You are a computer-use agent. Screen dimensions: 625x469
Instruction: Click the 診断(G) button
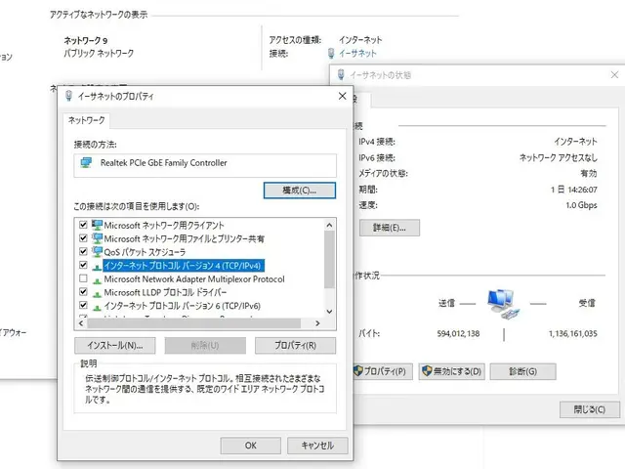pos(523,371)
